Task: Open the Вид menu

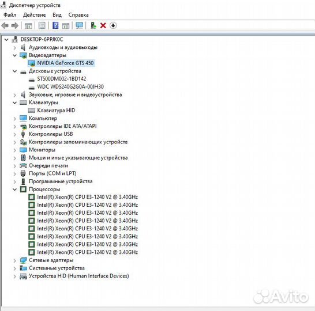Action: coord(57,15)
